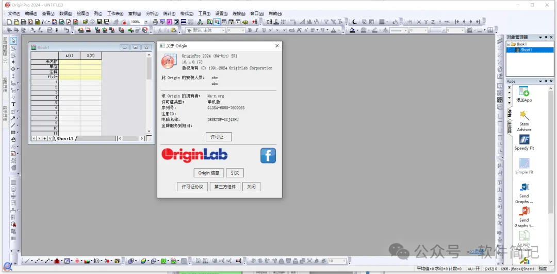This screenshot has height=274, width=557.
Task: Select the Text tool (T) in toolbox
Action: coord(13,104)
